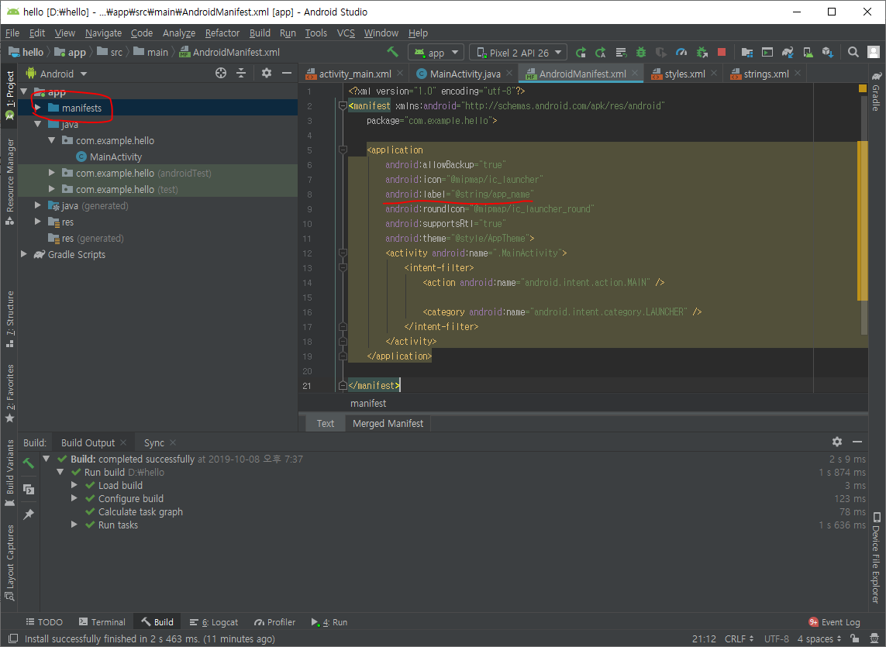Toggle read-only lock icon in status bar
The height and width of the screenshot is (647, 886).
tap(855, 638)
